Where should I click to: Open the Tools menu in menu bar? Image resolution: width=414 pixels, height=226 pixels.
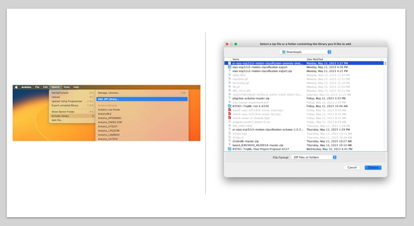tap(67, 87)
